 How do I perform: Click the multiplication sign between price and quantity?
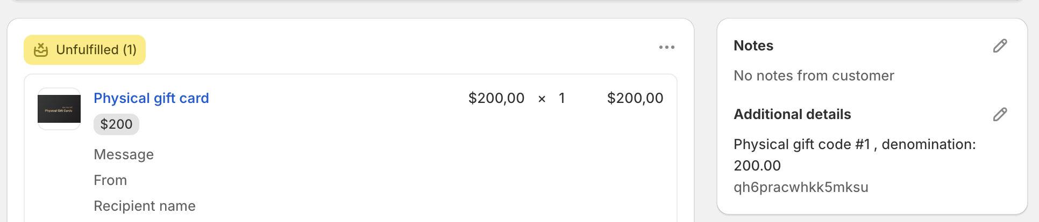542,99
